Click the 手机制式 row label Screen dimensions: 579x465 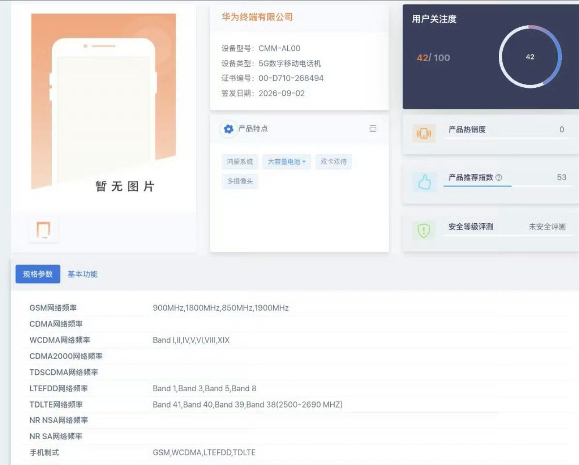coord(44,452)
